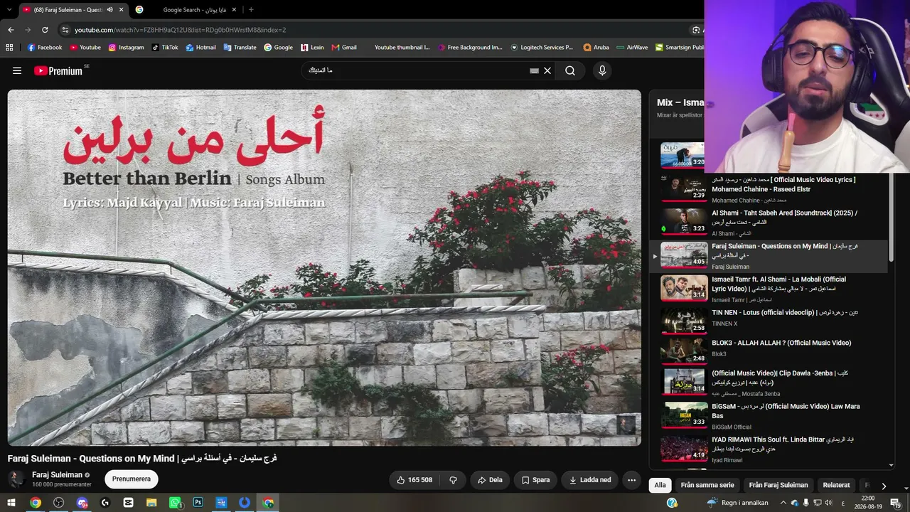Open the Lexin bookmark
The width and height of the screenshot is (910, 512).
(x=312, y=48)
